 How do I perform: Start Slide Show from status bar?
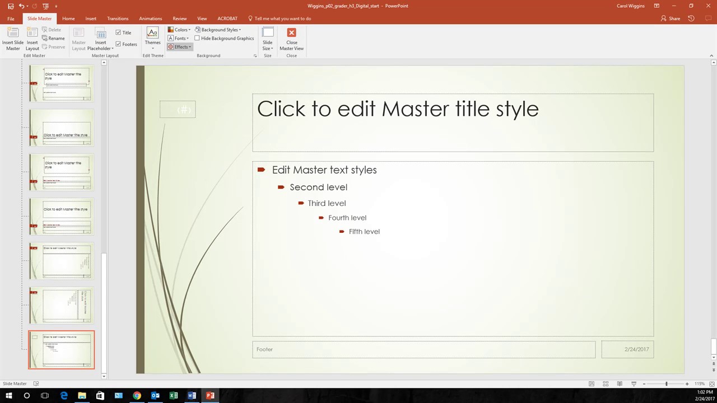(634, 383)
